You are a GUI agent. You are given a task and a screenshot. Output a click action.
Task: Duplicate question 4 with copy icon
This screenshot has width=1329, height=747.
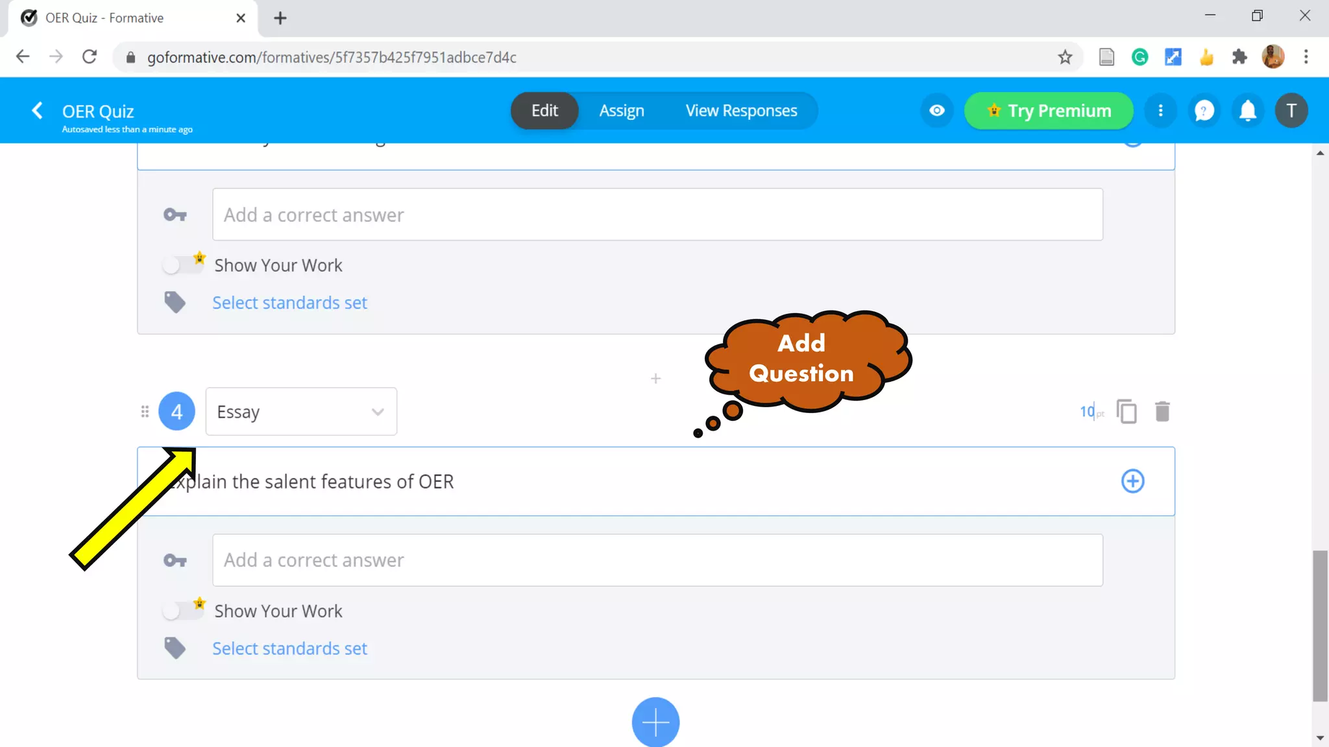tap(1127, 412)
